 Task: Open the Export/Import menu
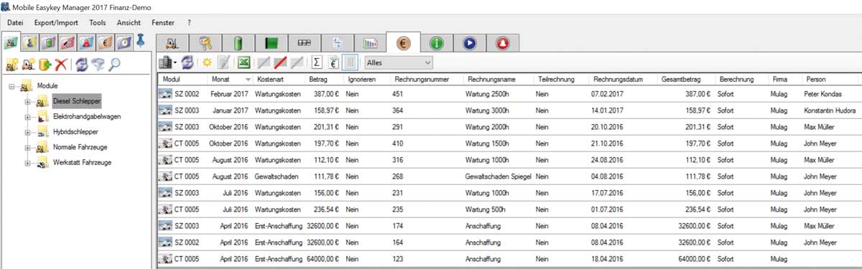(x=56, y=23)
